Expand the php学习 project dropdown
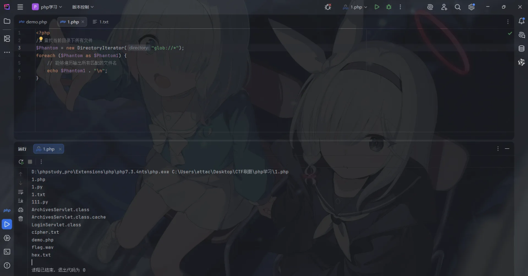Image resolution: width=528 pixels, height=276 pixels. pos(47,7)
